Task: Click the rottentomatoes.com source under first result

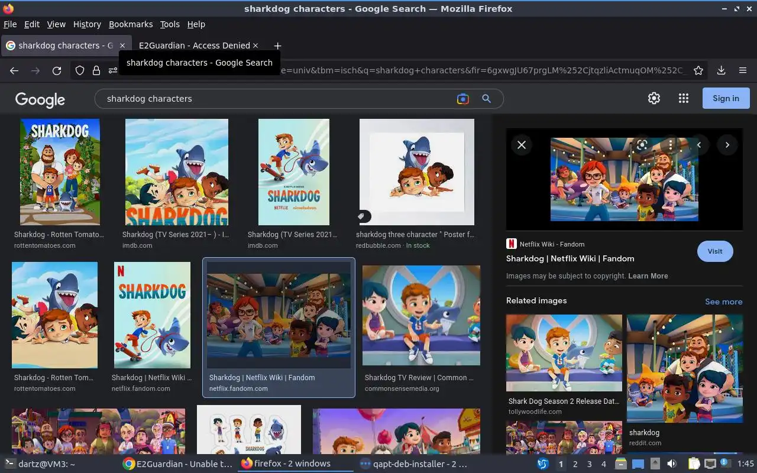Action: (x=45, y=245)
